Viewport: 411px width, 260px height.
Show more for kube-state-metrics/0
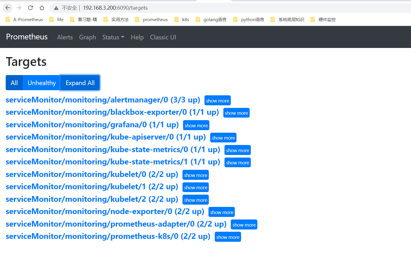[238, 150]
